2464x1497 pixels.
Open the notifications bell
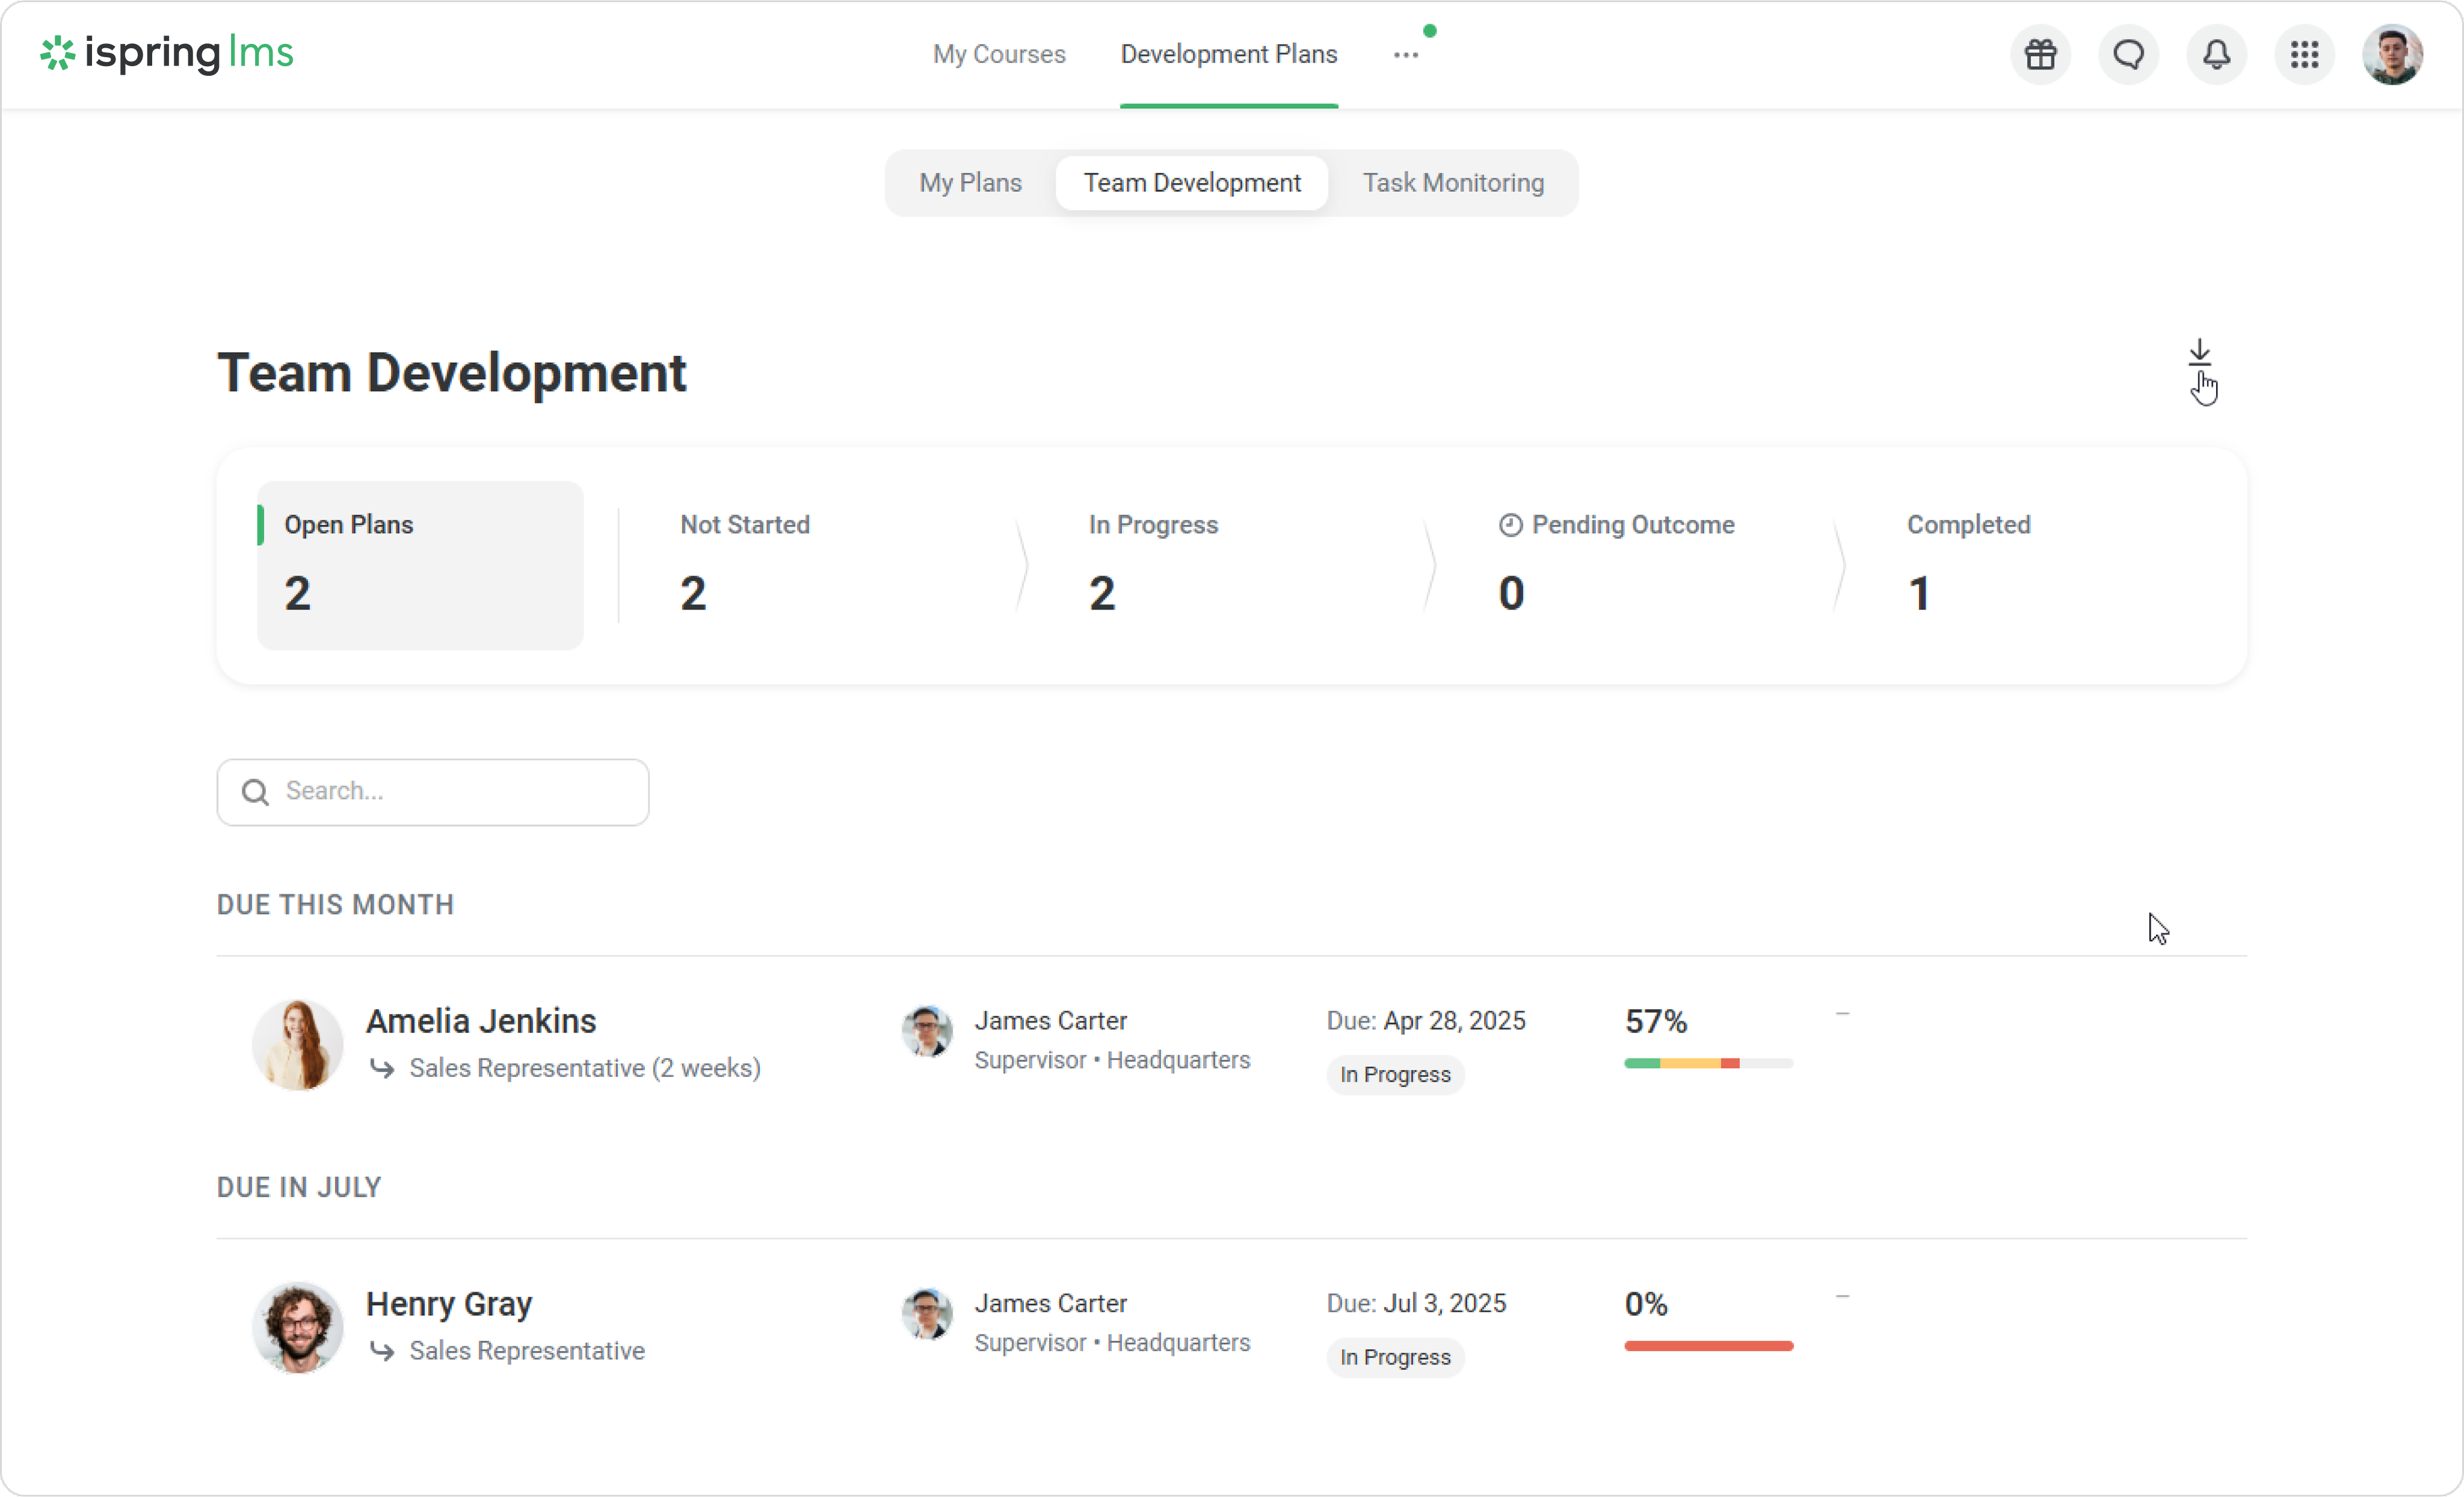click(2216, 54)
